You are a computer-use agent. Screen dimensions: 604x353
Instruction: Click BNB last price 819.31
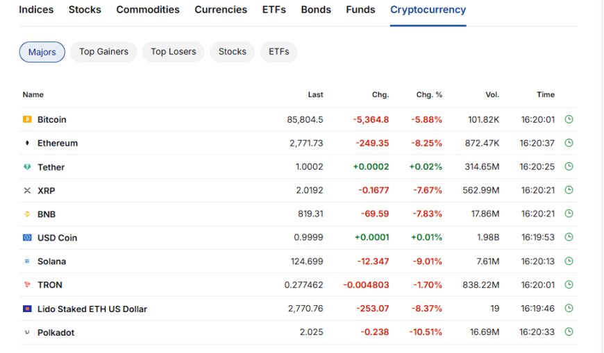pyautogui.click(x=310, y=214)
